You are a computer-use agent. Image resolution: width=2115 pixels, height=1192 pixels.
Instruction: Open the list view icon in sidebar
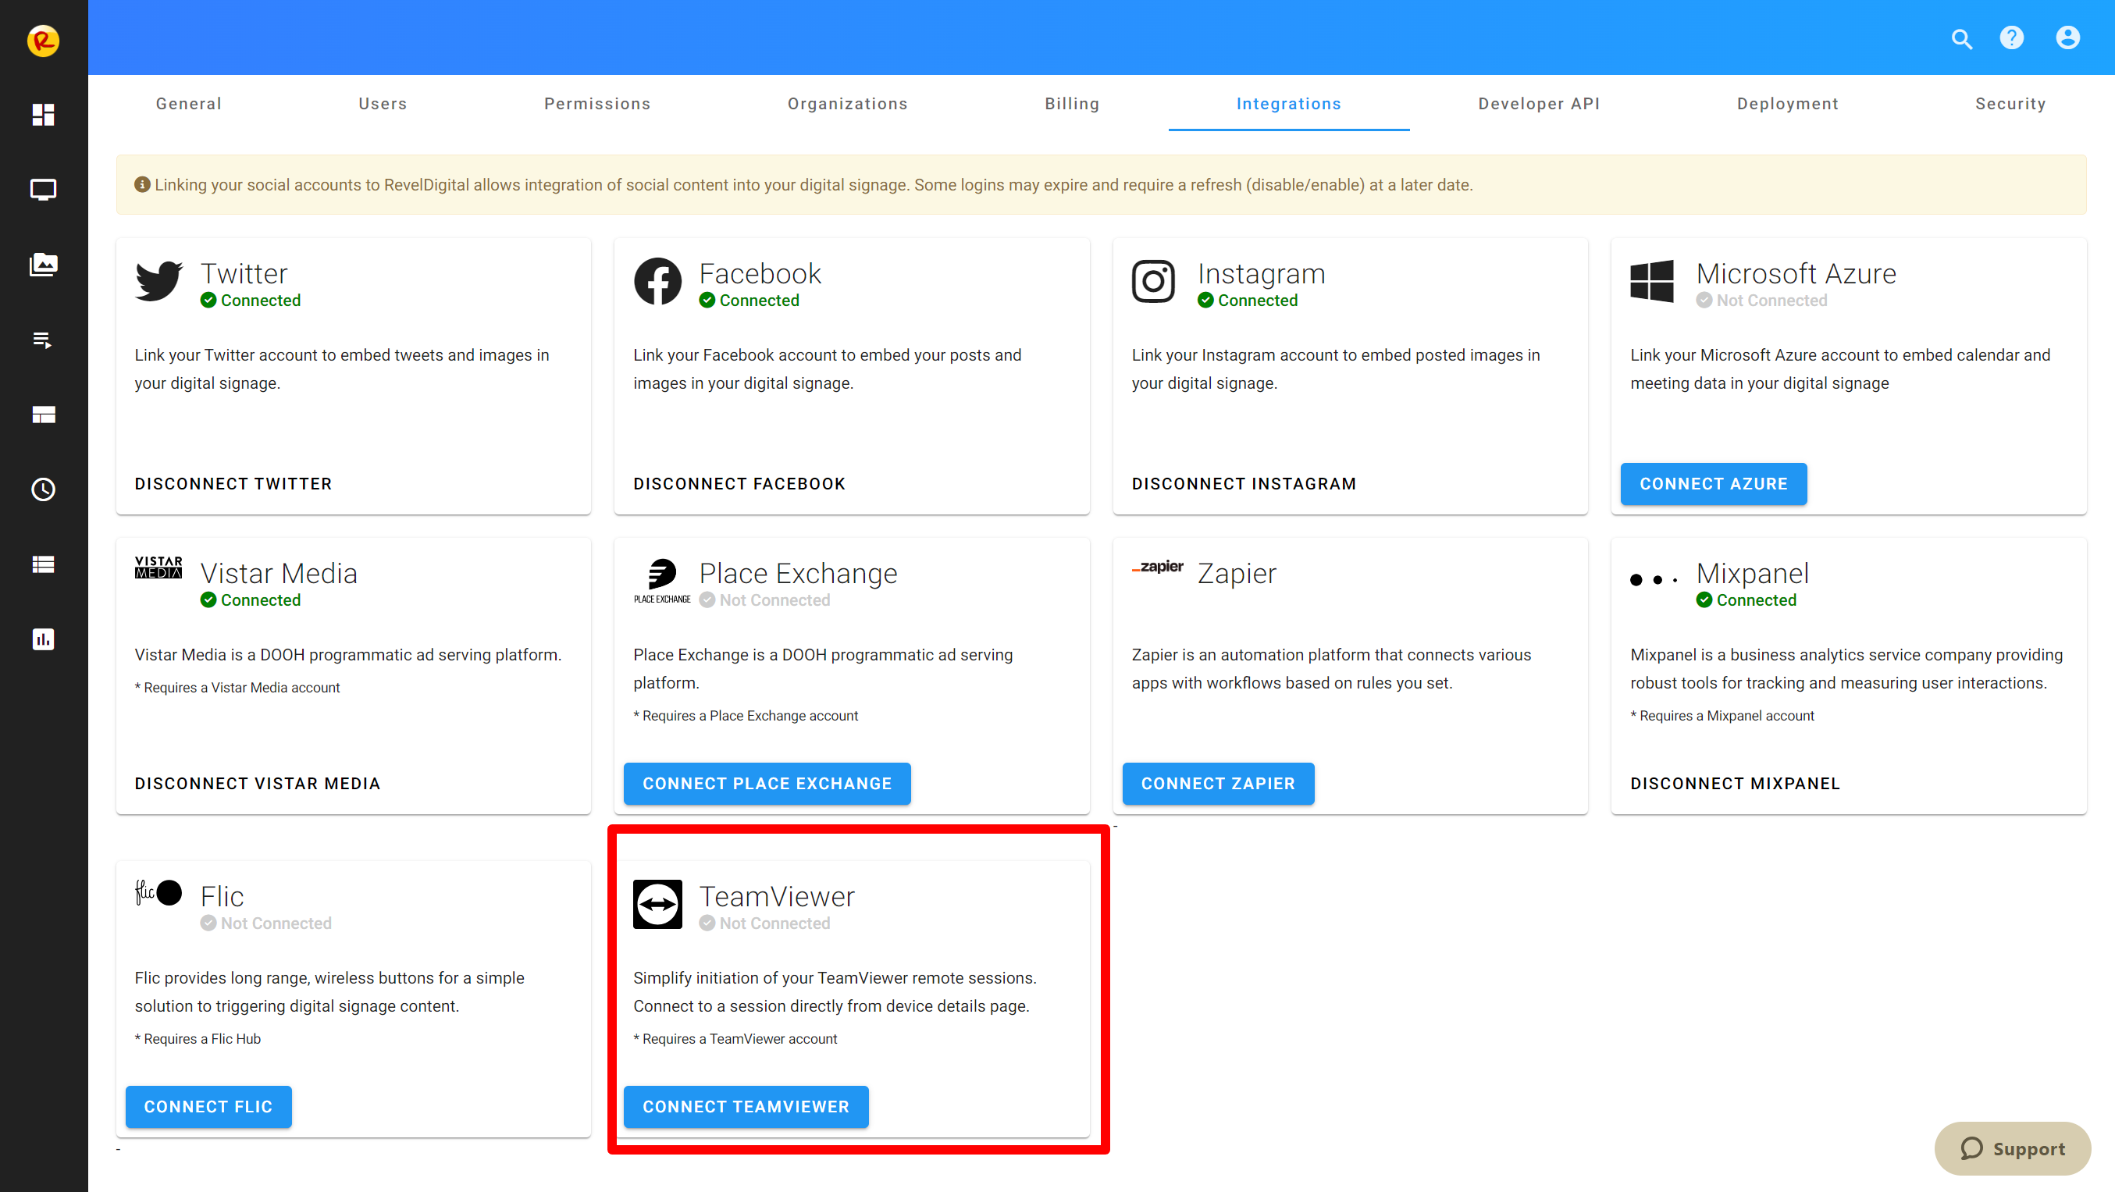tap(43, 564)
